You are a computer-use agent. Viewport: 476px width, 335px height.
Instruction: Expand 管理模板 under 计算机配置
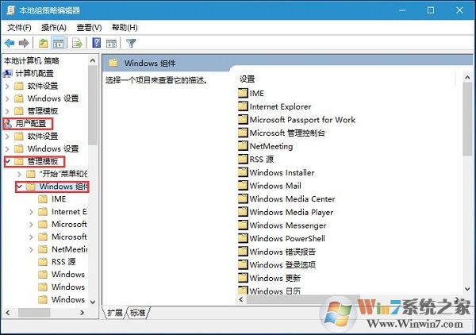7,111
